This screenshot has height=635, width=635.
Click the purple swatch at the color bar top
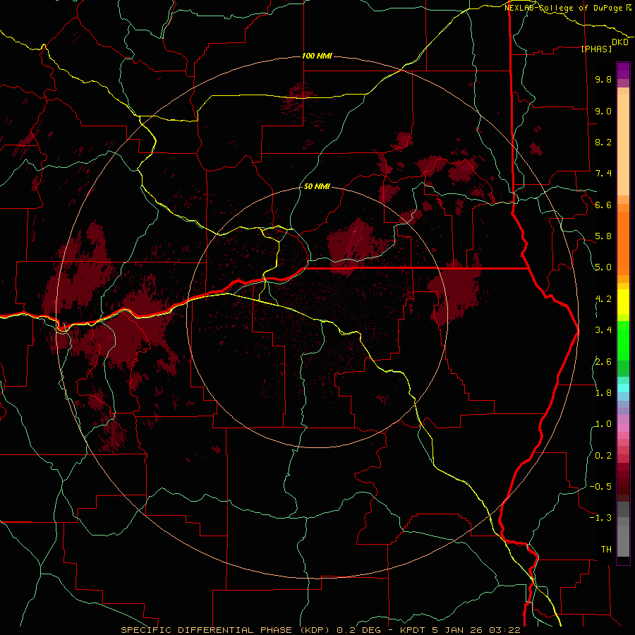[623, 71]
